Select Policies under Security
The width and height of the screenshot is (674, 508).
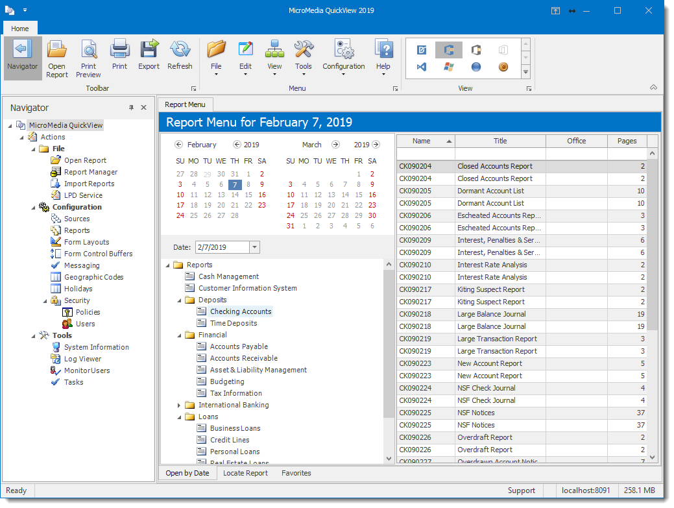click(x=88, y=312)
